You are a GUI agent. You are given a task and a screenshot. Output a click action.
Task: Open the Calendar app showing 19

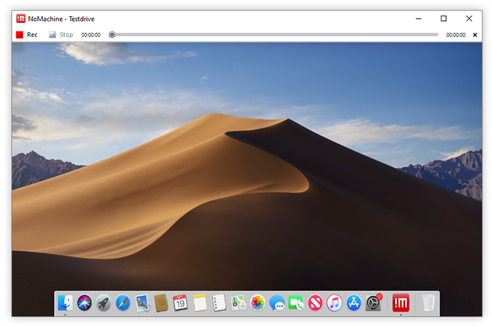(x=180, y=303)
